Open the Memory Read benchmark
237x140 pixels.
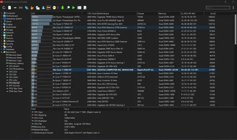tap(15, 55)
